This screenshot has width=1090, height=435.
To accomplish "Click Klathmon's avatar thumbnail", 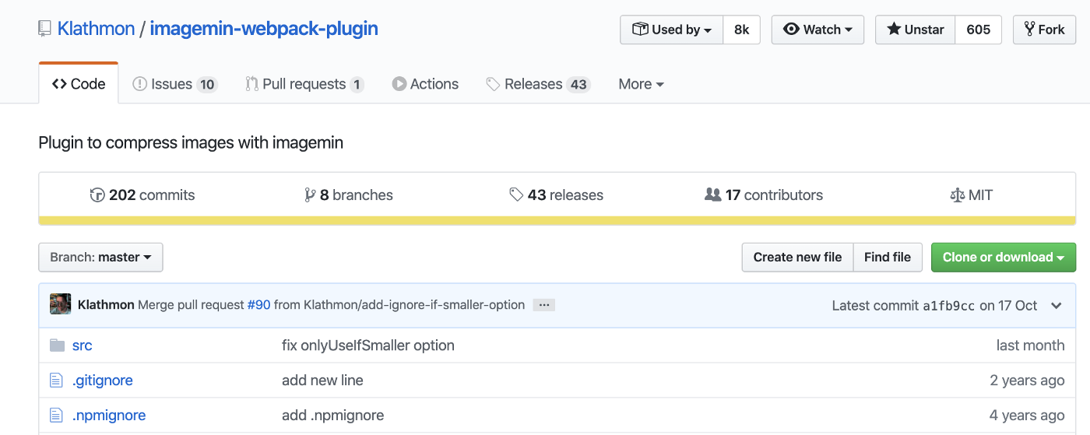I will 61,305.
